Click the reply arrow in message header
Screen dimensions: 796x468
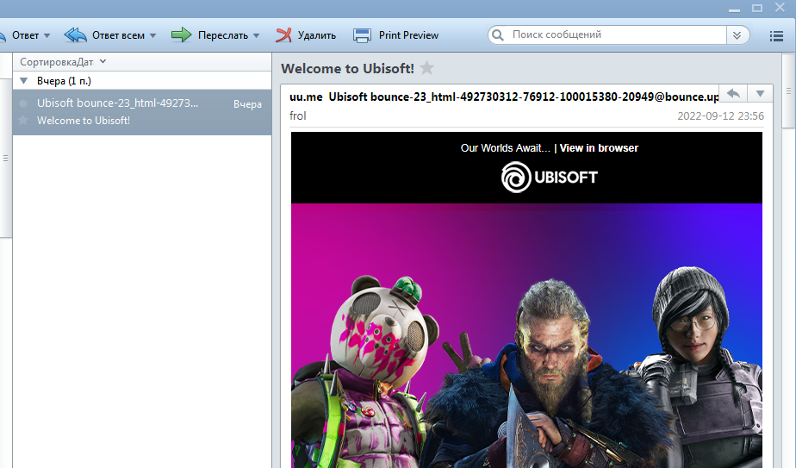(x=733, y=93)
